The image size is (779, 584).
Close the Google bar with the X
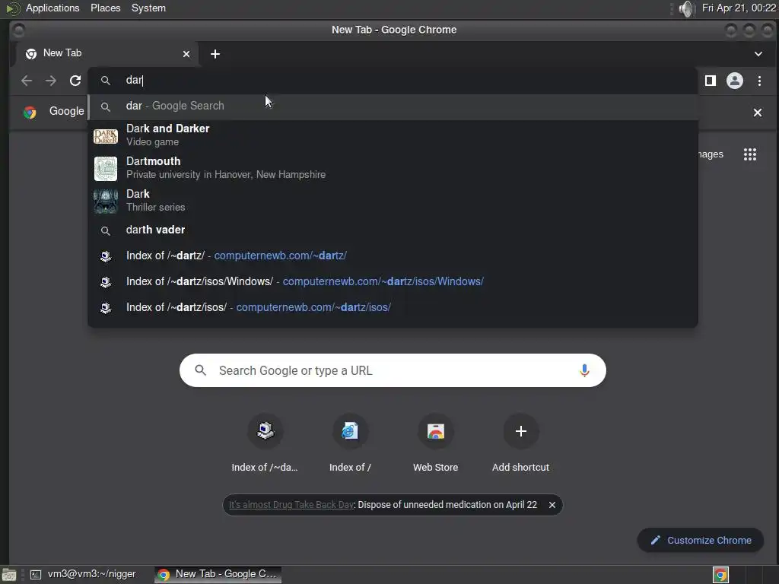(x=758, y=113)
